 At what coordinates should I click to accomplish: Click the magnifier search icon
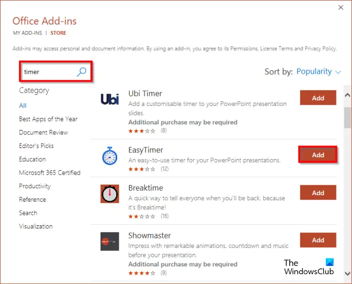click(x=81, y=72)
